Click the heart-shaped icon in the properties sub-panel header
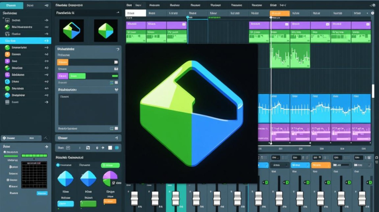This screenshot has height=212, width=379. (116, 90)
